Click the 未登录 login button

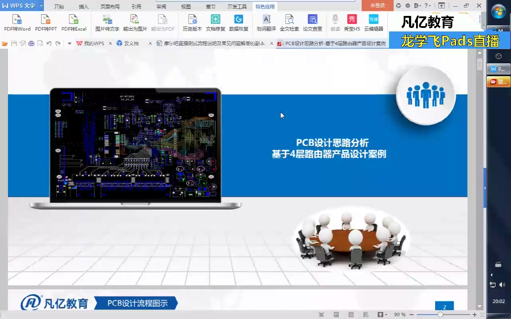377,5
